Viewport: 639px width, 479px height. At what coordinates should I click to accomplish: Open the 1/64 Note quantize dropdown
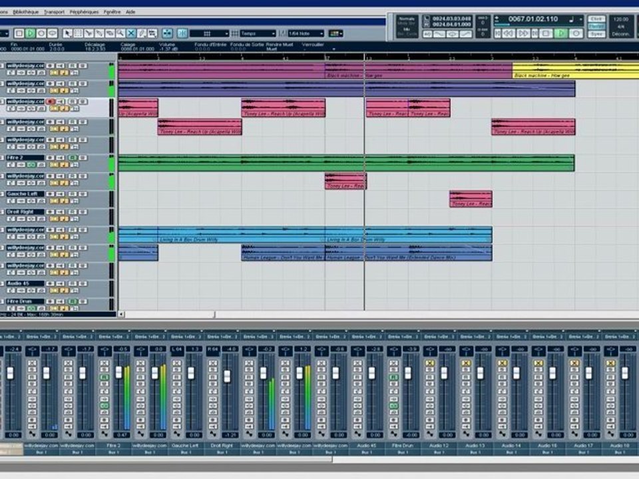click(306, 33)
